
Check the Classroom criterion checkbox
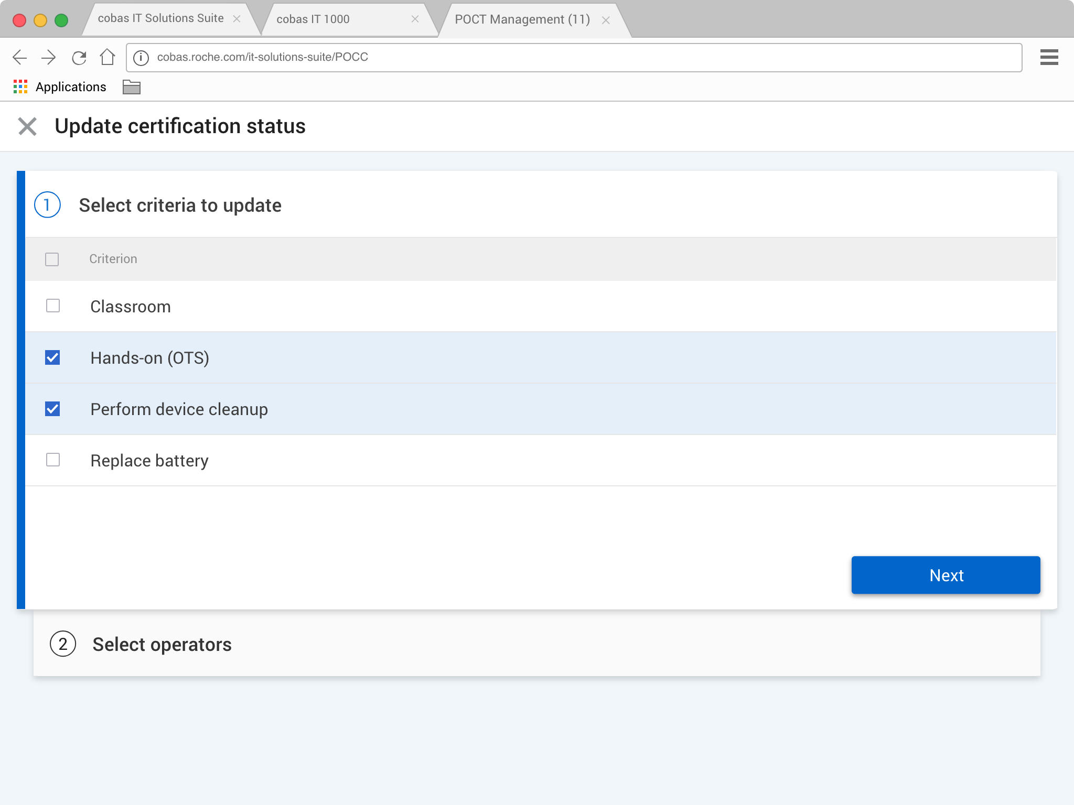click(x=53, y=306)
